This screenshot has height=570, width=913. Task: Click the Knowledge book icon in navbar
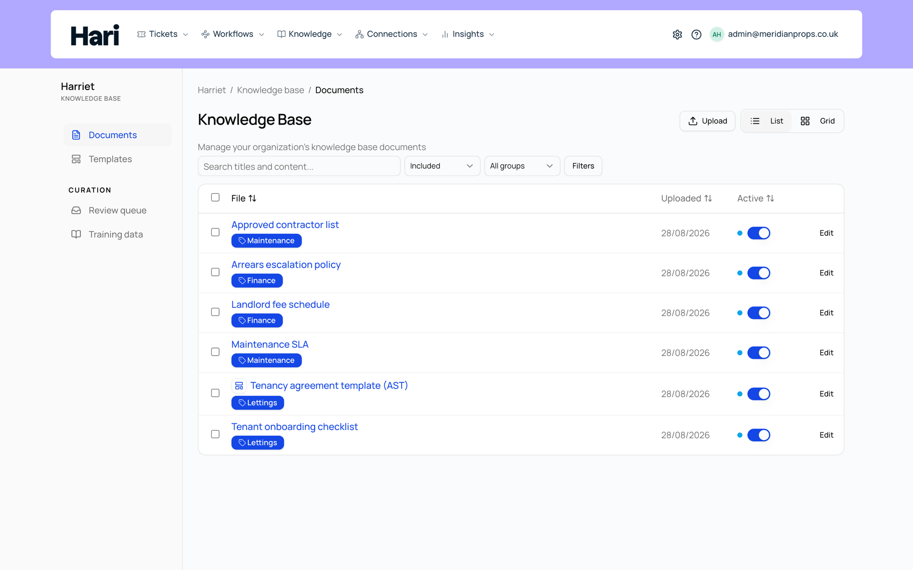(281, 34)
